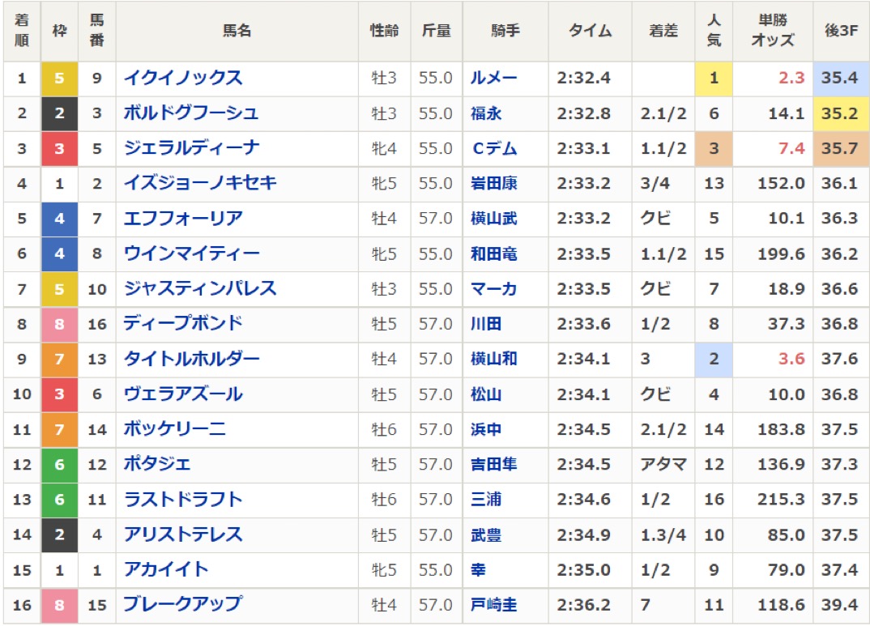Open horse link ボルドグフーシュ
This screenshot has height=626, width=870.
[191, 113]
